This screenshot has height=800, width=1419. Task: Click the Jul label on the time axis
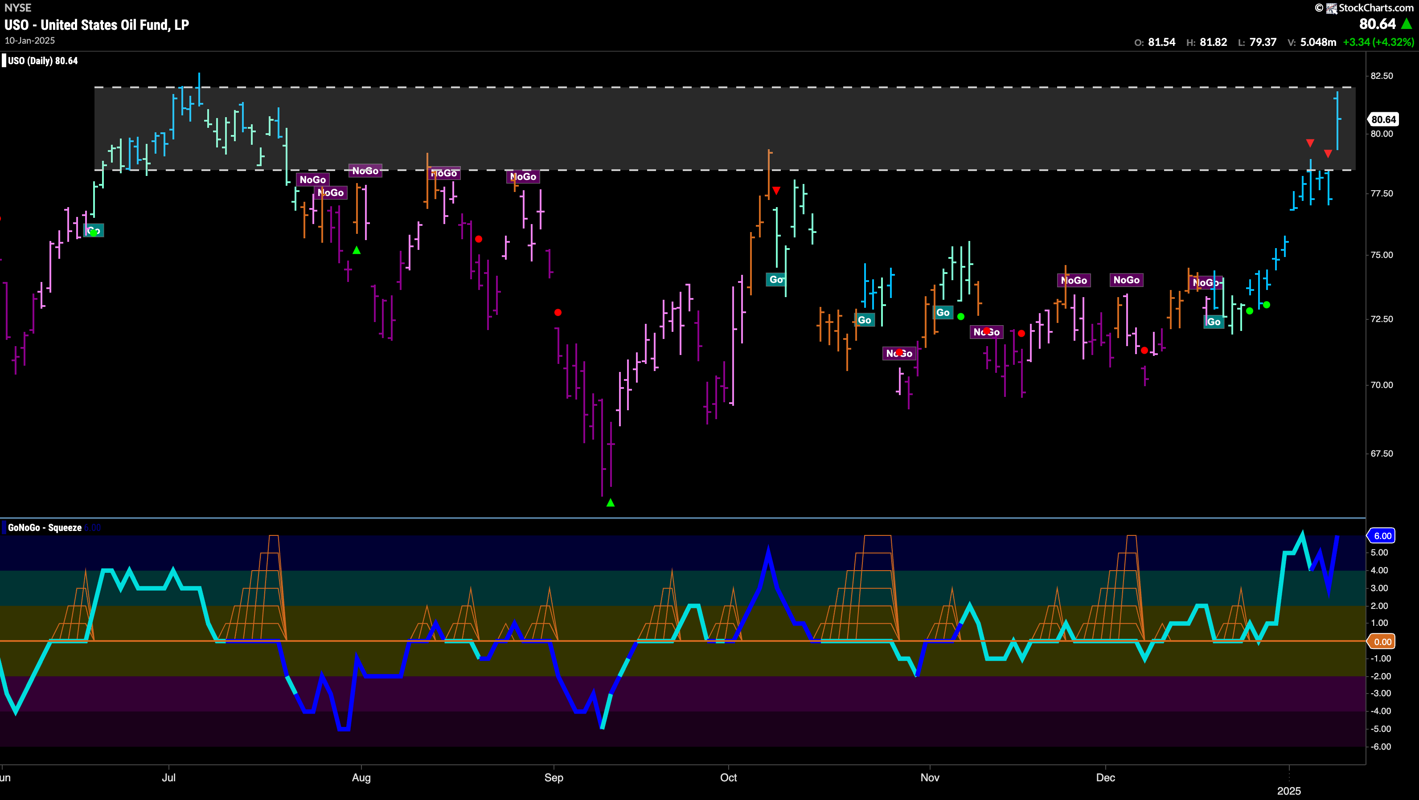168,778
